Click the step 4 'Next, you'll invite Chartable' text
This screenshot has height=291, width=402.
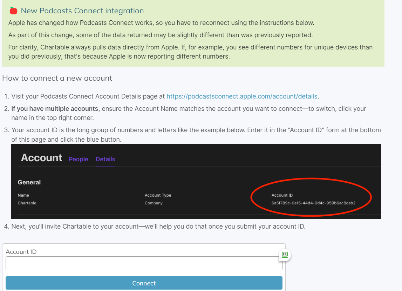click(x=158, y=226)
